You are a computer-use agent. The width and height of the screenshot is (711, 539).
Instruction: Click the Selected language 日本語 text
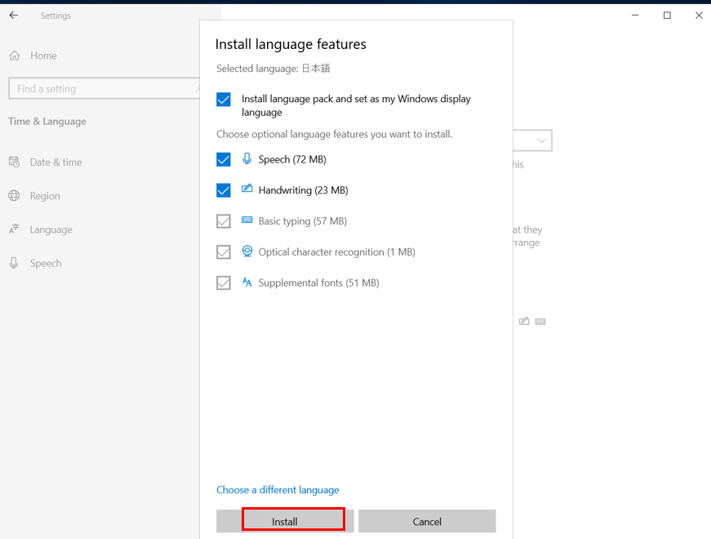pos(273,69)
